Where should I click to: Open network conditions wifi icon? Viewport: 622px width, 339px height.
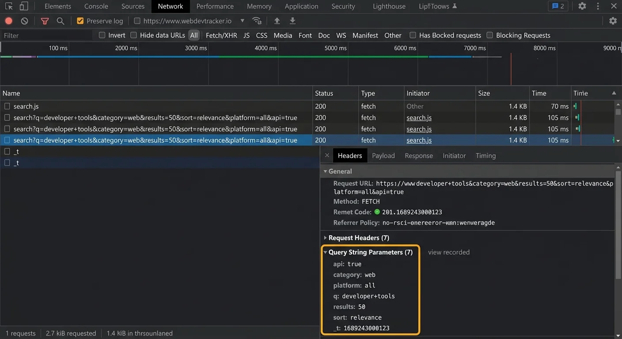tap(257, 21)
